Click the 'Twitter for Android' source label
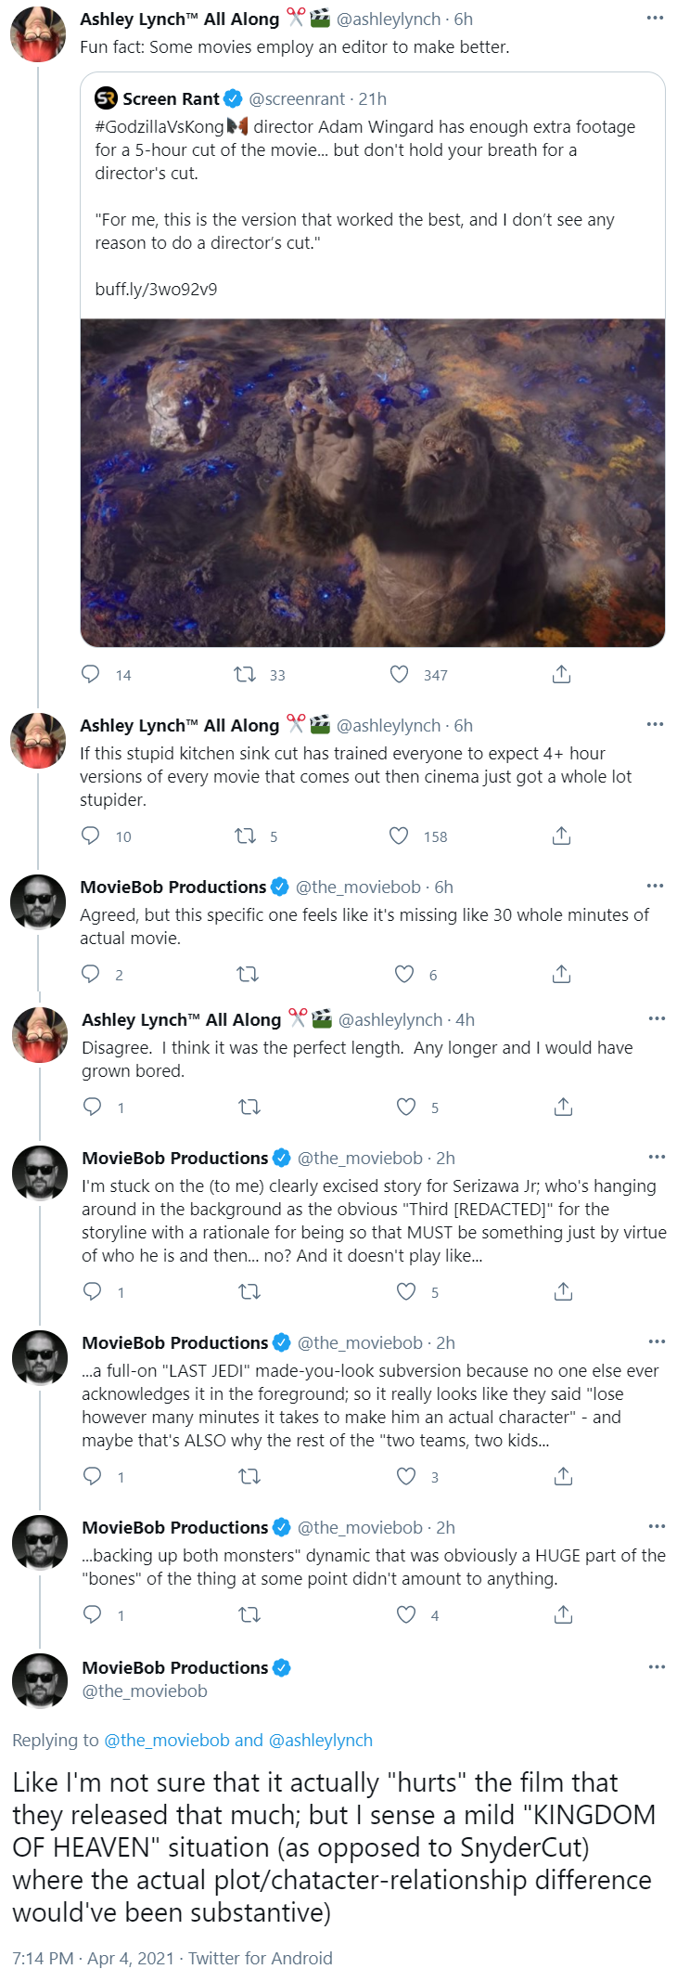The image size is (677, 1982). pos(260,1958)
